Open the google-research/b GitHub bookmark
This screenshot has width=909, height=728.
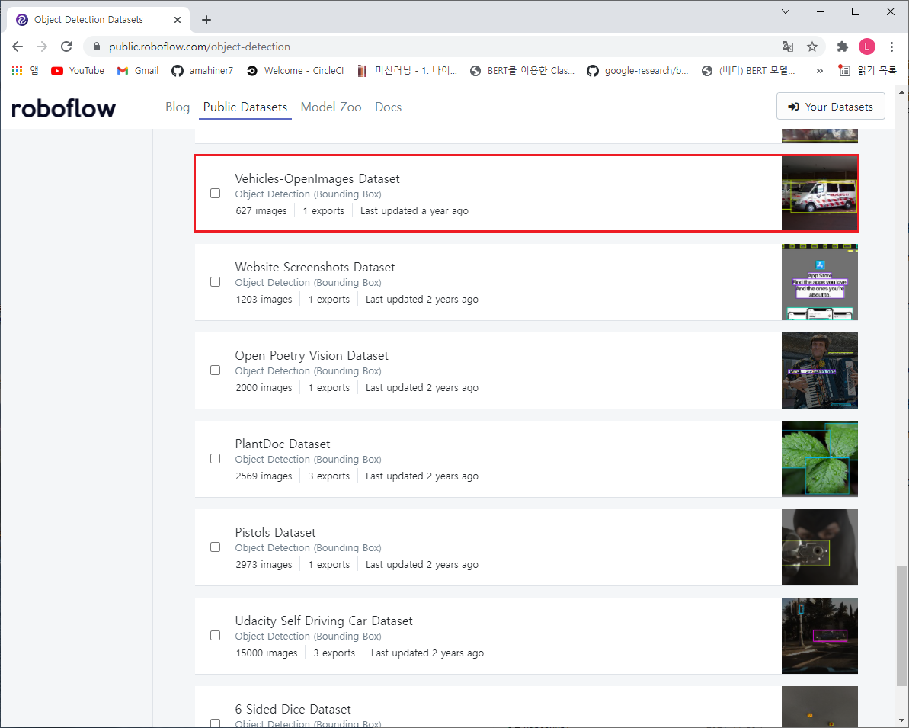coord(638,70)
